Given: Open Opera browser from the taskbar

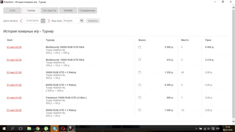Looking at the screenshot, I should tap(63, 129).
